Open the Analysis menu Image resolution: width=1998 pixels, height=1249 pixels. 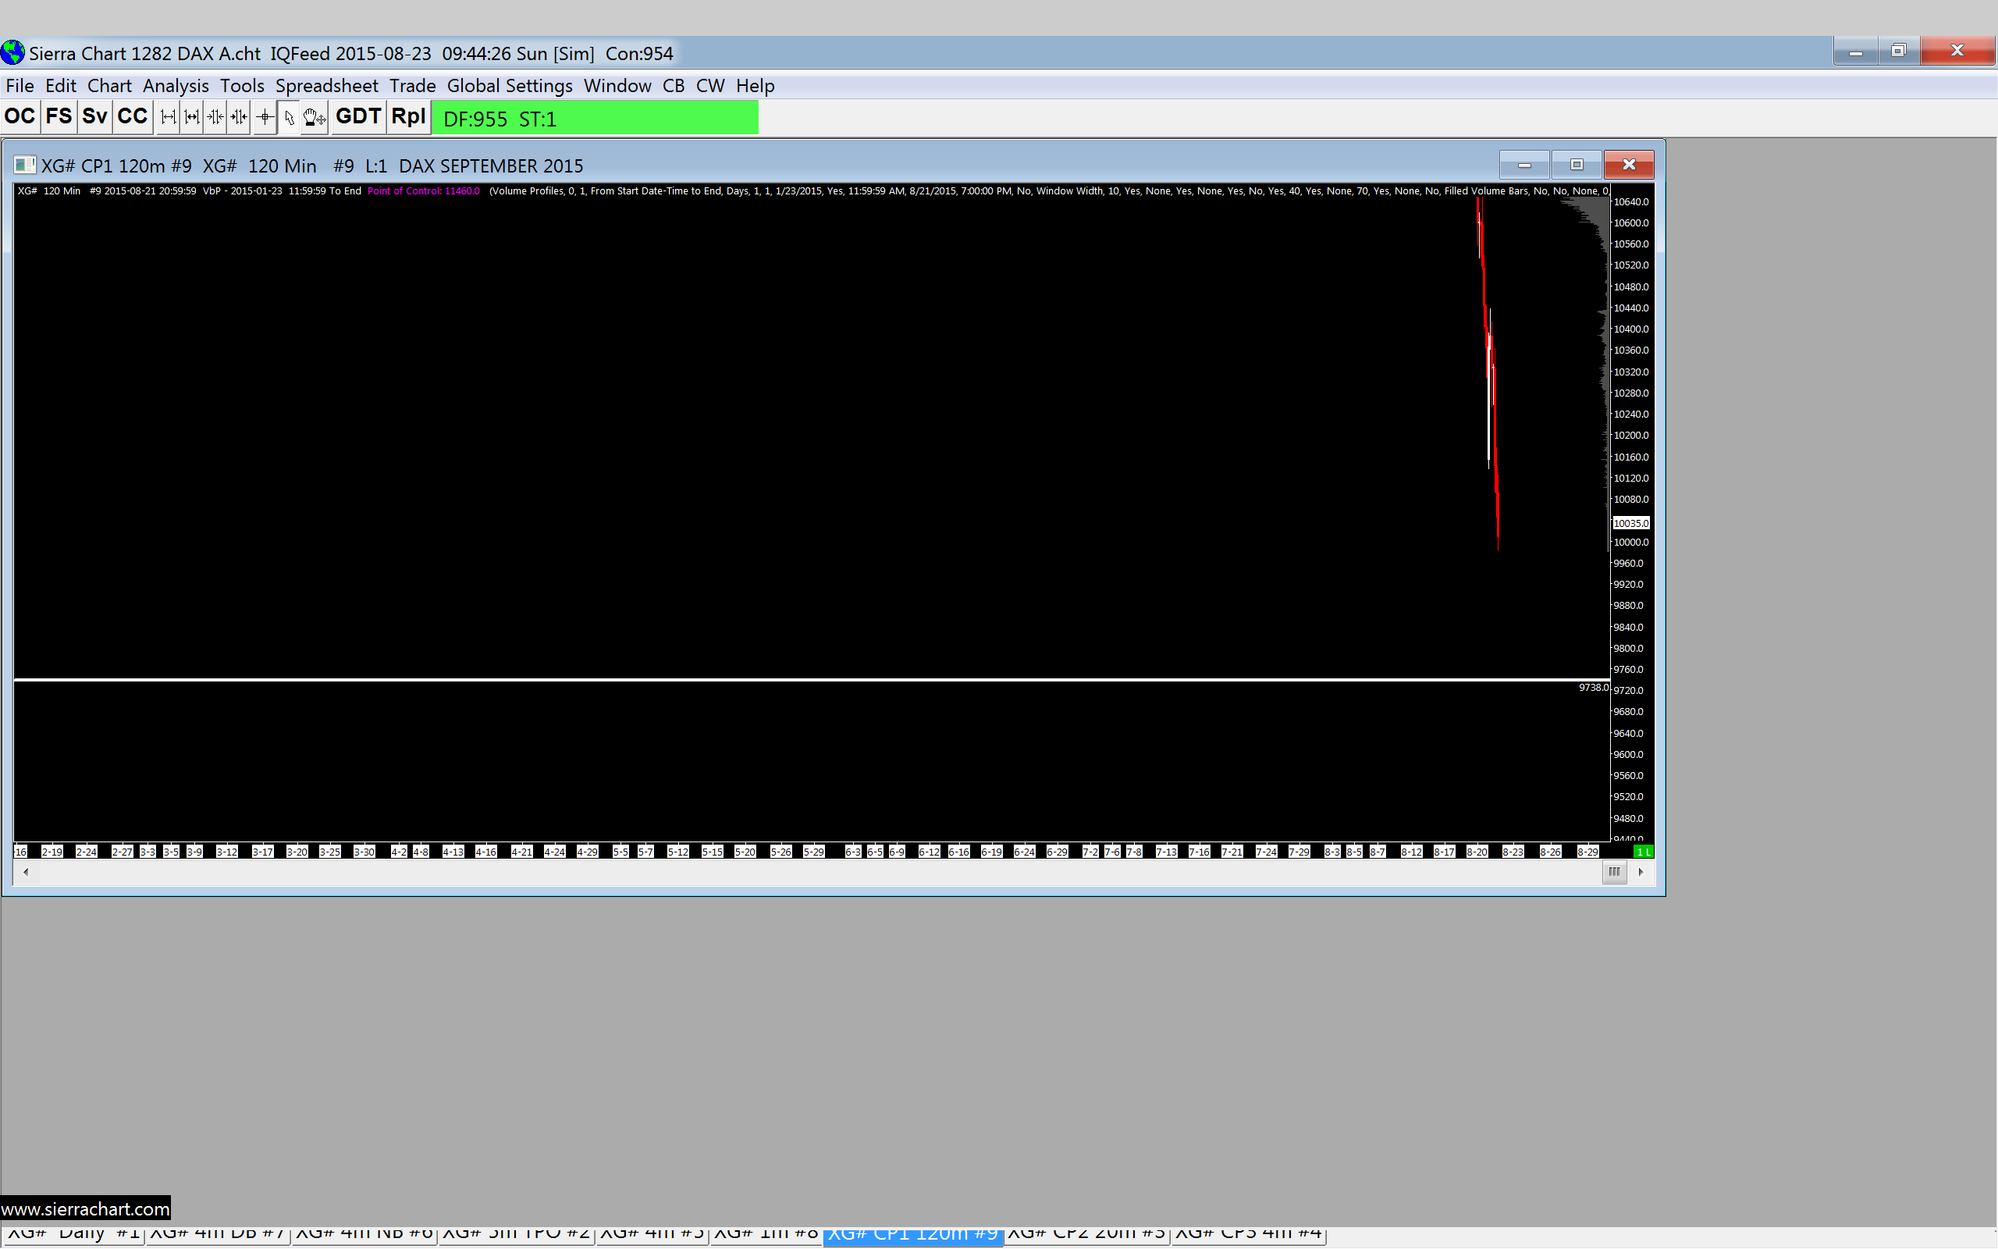tap(175, 86)
